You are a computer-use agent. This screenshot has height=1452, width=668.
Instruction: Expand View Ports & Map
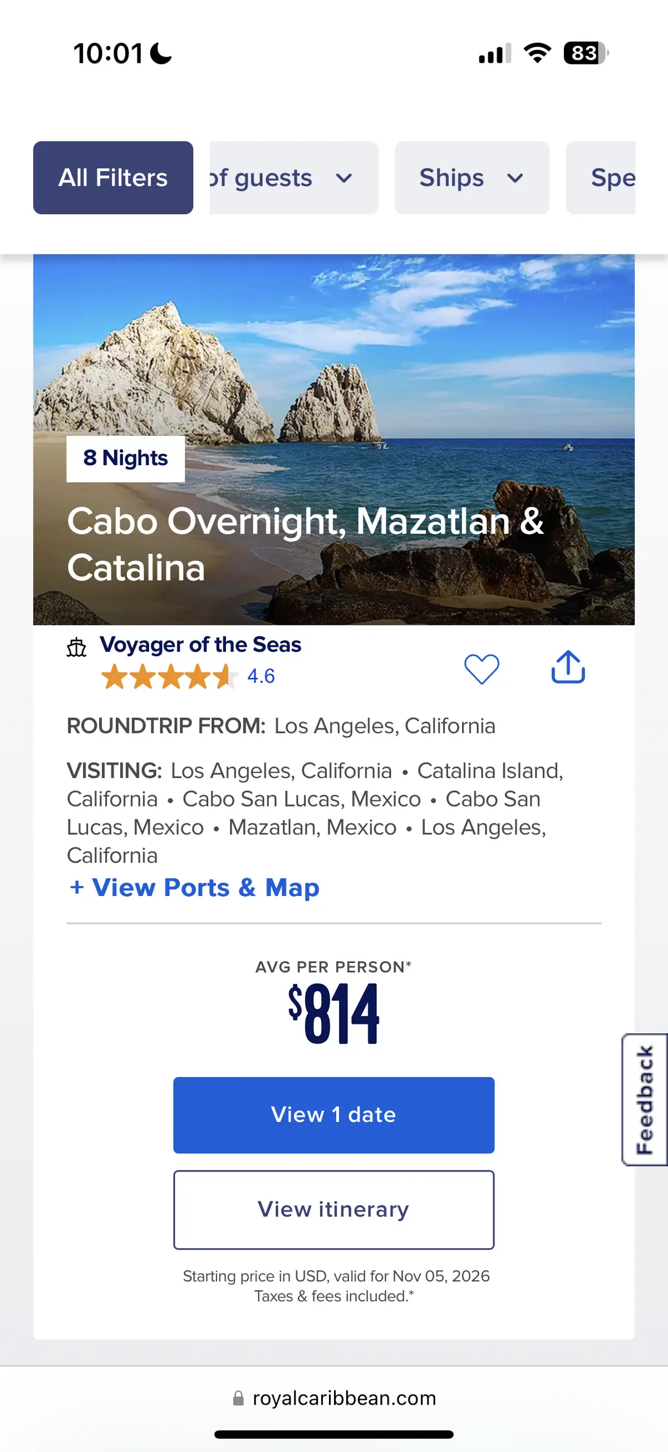(x=194, y=888)
